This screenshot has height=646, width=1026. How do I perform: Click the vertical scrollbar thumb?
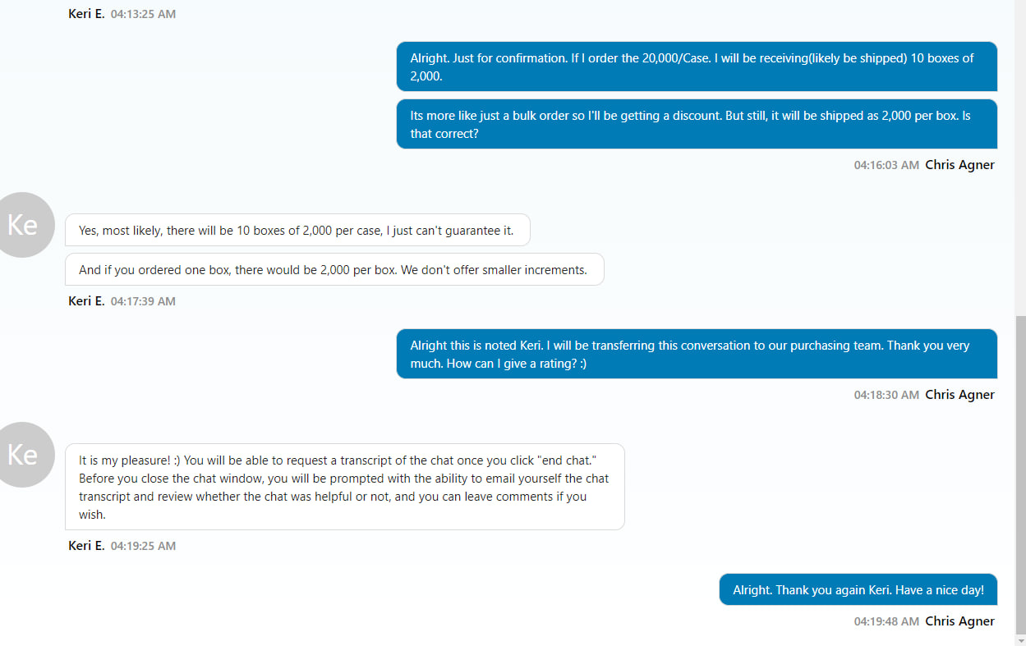click(x=1020, y=473)
